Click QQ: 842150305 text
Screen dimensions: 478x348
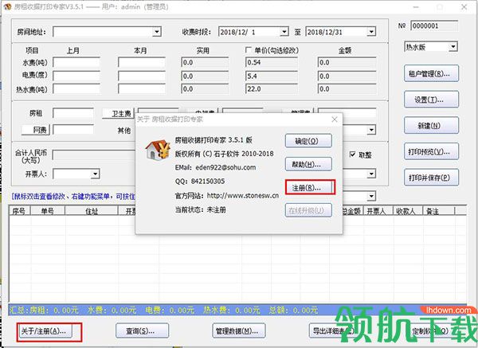click(200, 182)
